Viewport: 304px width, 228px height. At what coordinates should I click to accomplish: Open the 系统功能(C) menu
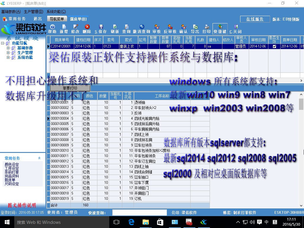56,12
